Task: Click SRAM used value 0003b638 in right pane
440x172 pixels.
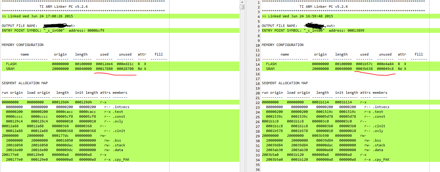Action: pyautogui.click(x=364, y=69)
